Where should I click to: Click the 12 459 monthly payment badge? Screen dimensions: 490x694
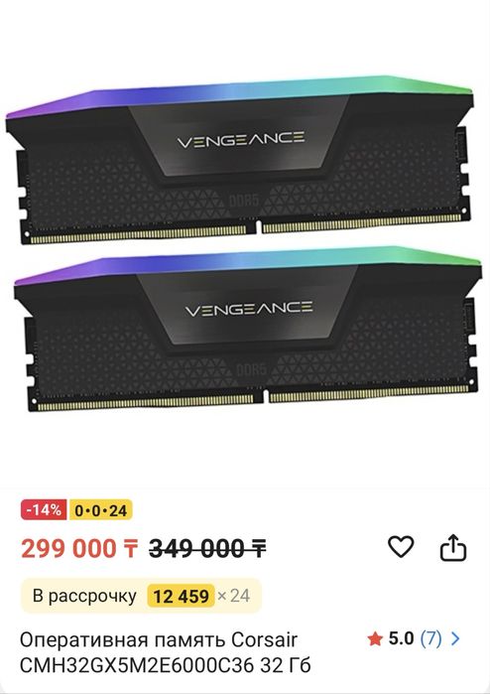pyautogui.click(x=181, y=596)
